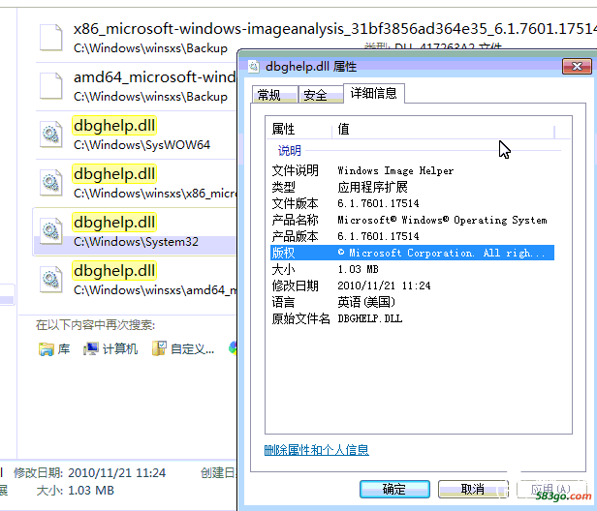Click the dbghelp.dll icon in winsxs\amd64 folder
597x511 pixels.
click(50, 280)
